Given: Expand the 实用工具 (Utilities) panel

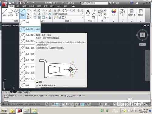Looking at the screenshot, I should point(132,21).
